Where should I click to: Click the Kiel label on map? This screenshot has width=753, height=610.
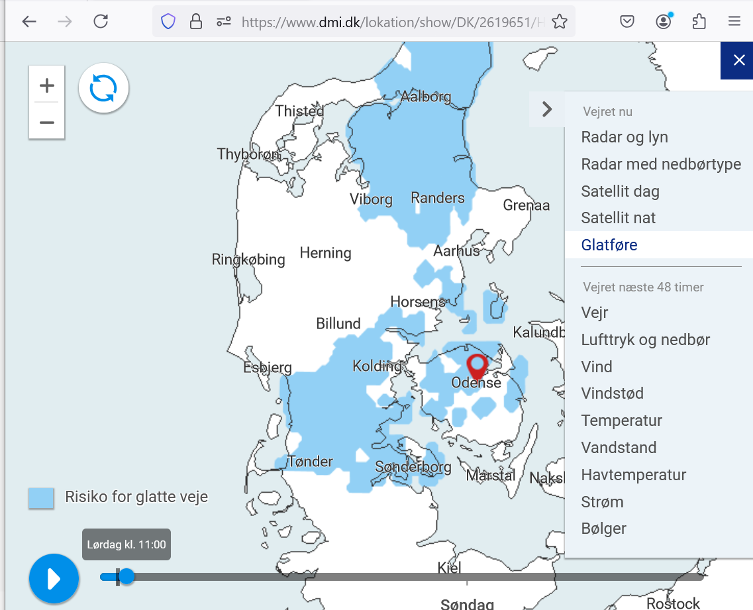point(449,568)
